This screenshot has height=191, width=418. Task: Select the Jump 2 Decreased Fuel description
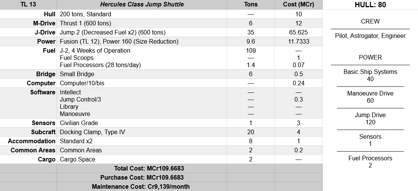(x=113, y=32)
